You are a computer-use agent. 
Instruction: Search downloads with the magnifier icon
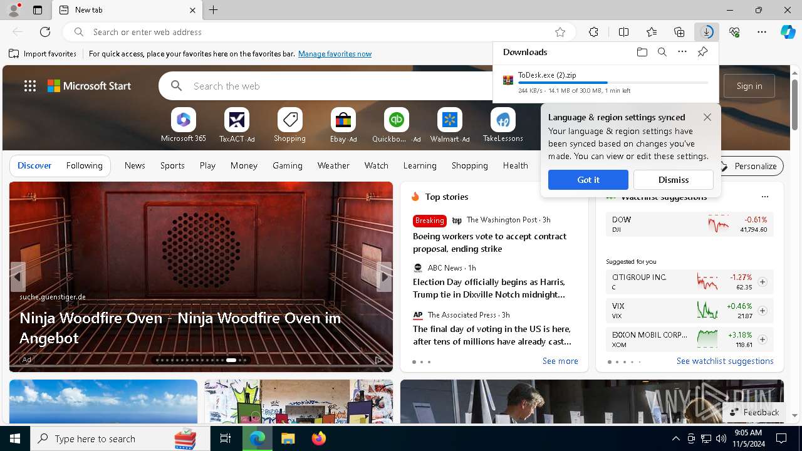662,52
